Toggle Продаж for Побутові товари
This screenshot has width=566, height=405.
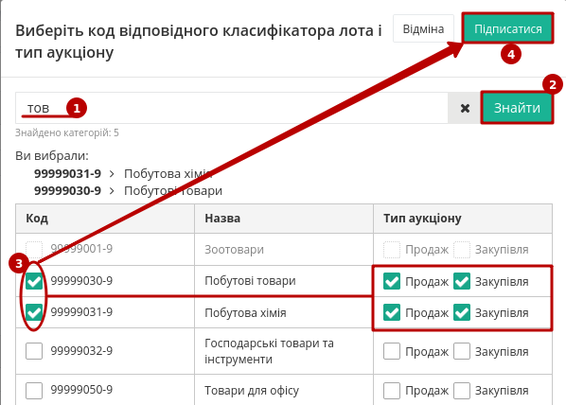pyautogui.click(x=392, y=281)
